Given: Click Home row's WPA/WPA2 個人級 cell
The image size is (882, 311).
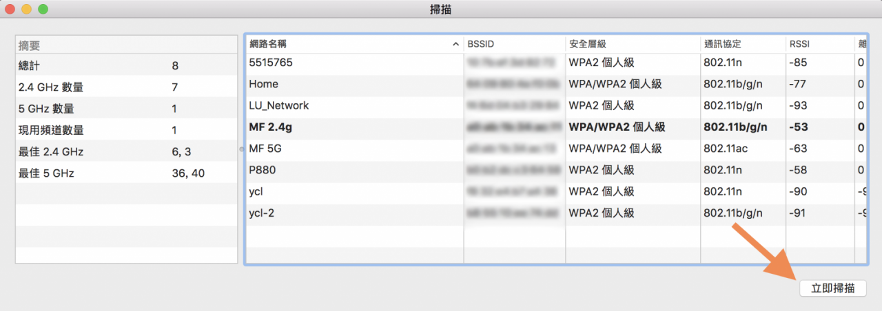Looking at the screenshot, I should (615, 84).
